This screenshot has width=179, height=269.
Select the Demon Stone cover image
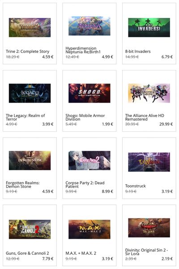coord(30,161)
